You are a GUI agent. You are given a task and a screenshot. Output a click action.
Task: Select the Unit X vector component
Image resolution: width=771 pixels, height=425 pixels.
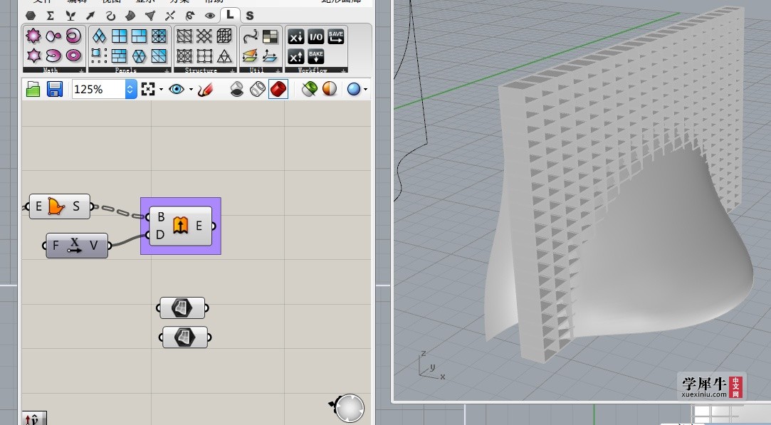tap(77, 246)
